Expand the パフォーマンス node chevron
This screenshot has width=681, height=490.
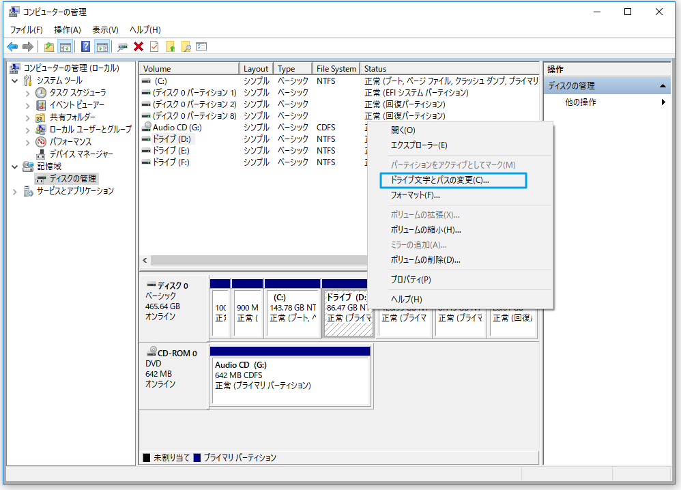point(28,142)
